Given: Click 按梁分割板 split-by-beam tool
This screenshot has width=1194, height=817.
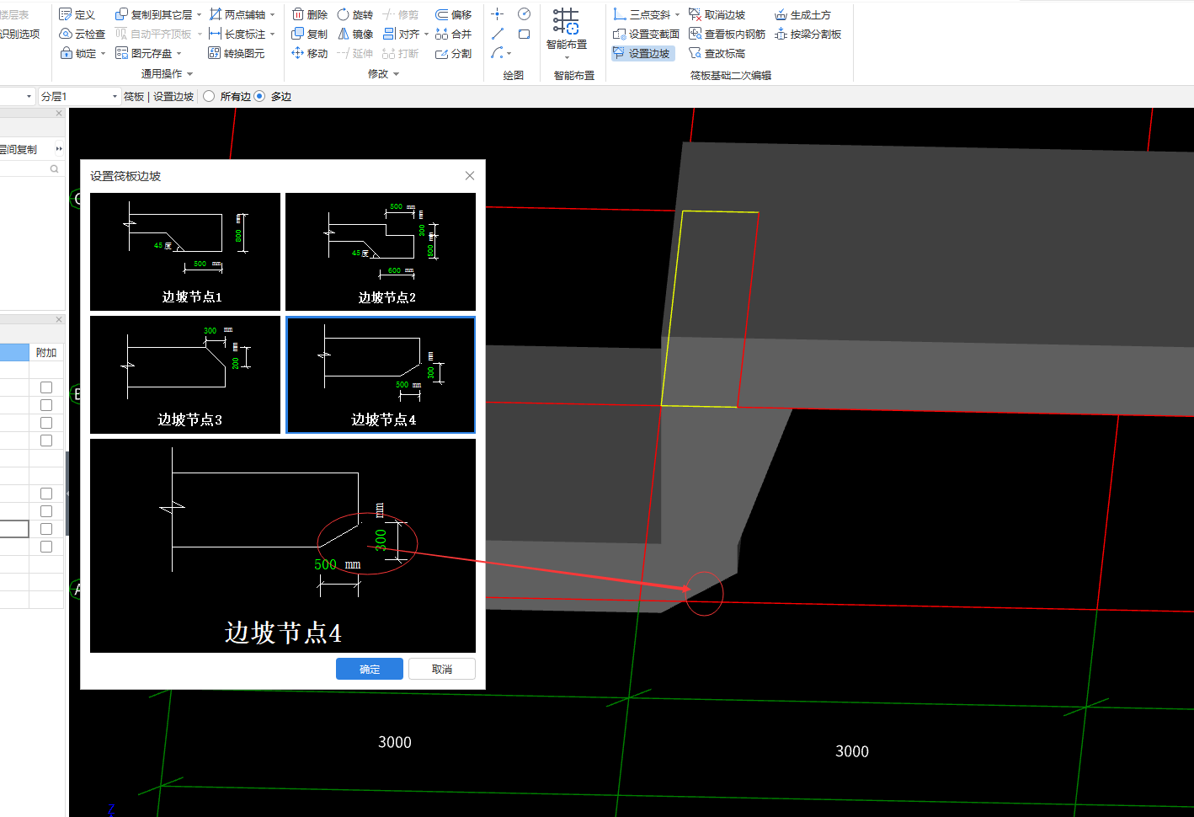Looking at the screenshot, I should tap(808, 34).
